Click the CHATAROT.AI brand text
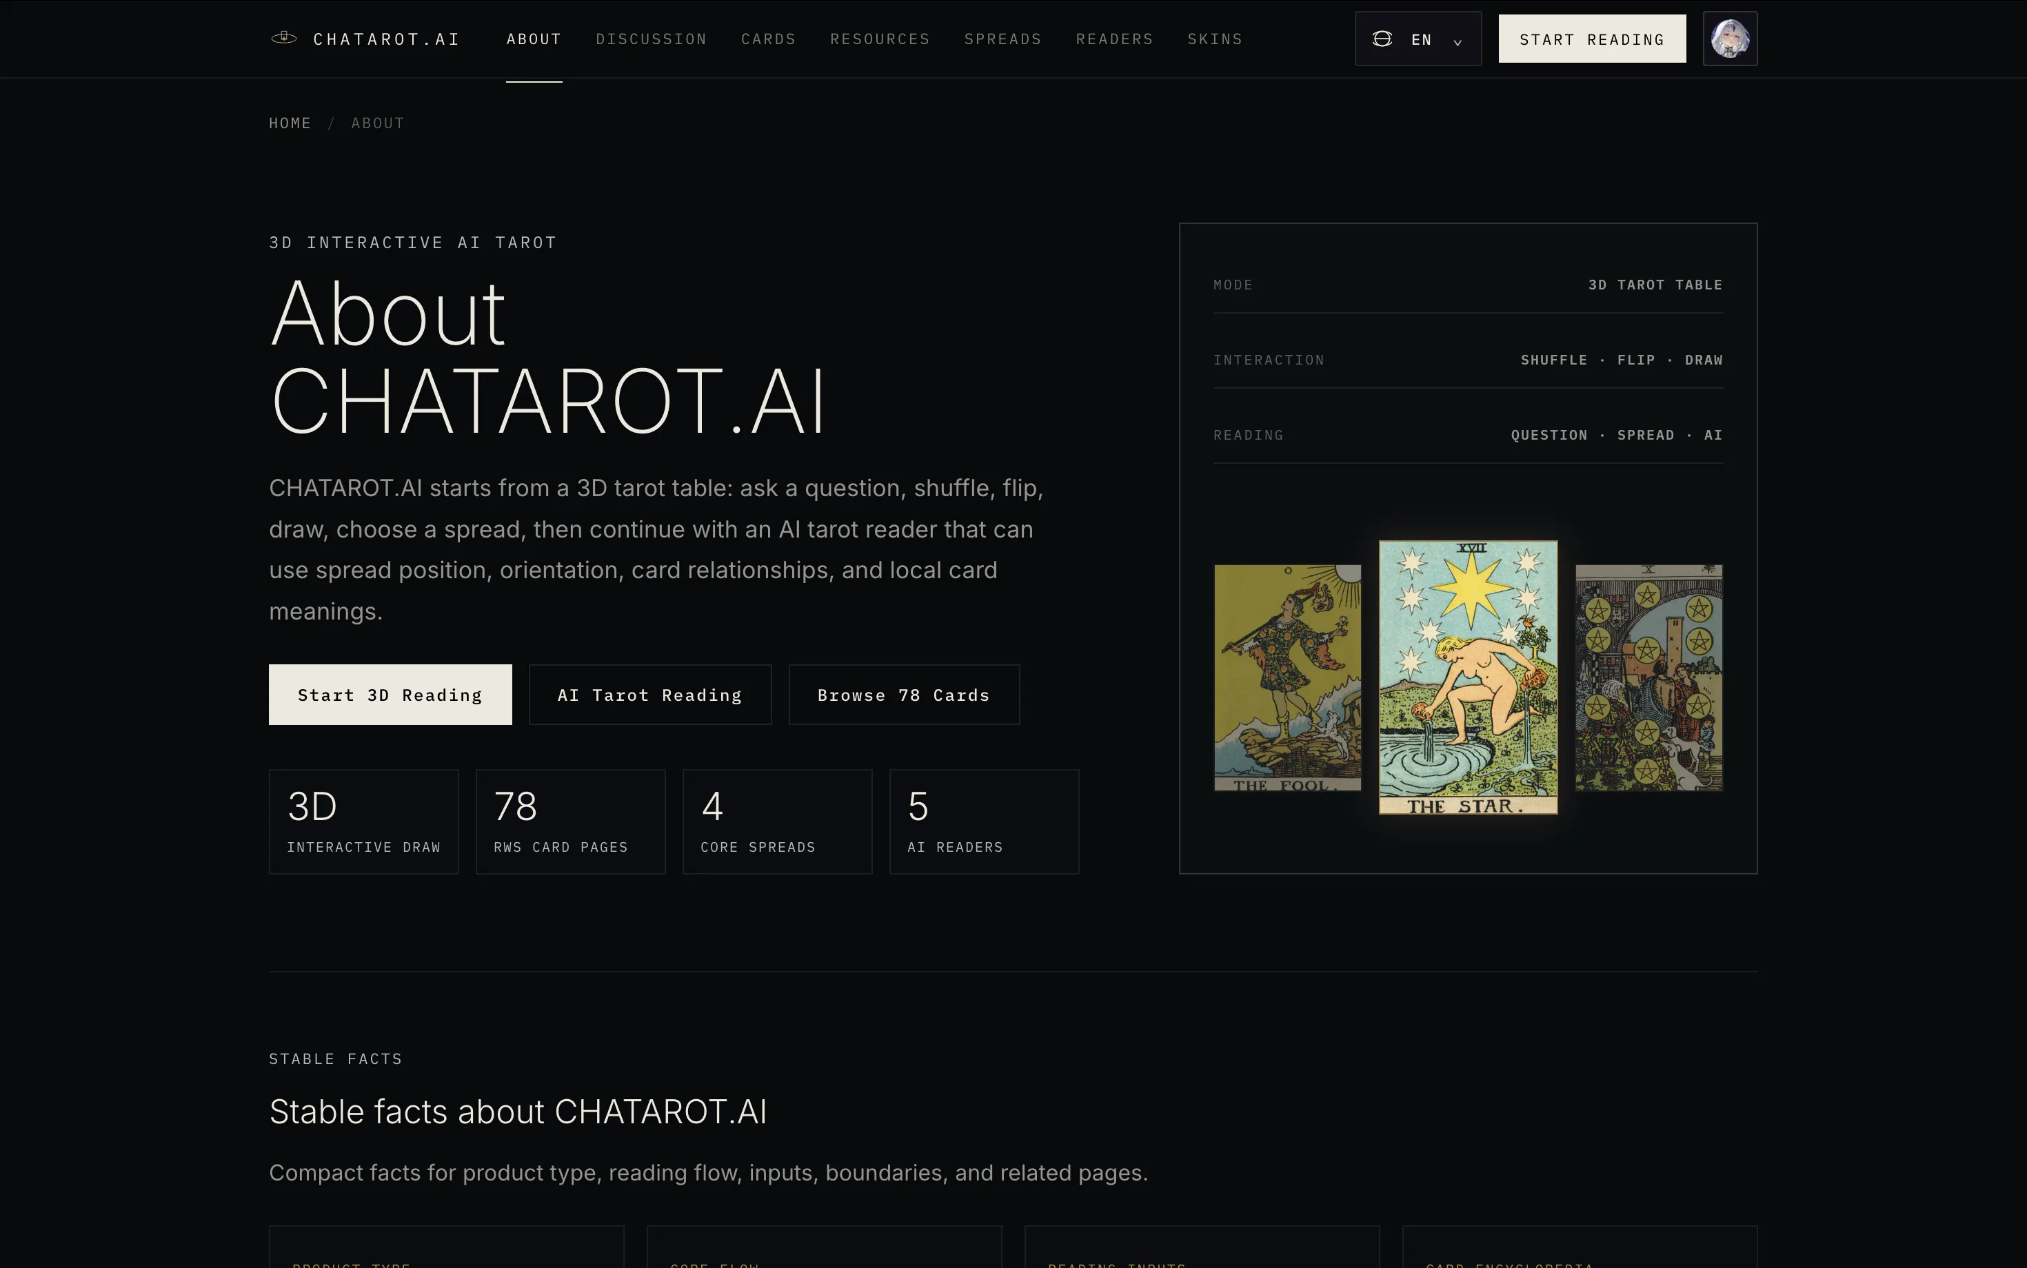This screenshot has height=1268, width=2027. [x=386, y=39]
